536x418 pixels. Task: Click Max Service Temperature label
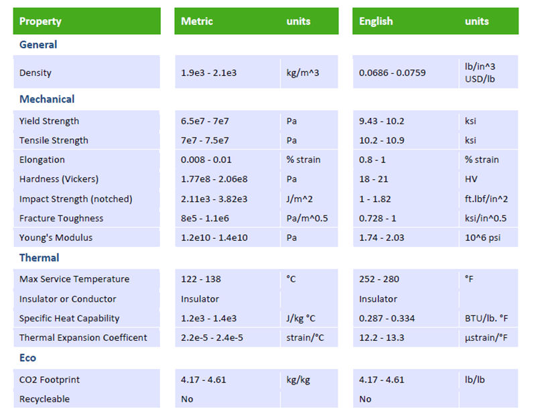coord(74,279)
